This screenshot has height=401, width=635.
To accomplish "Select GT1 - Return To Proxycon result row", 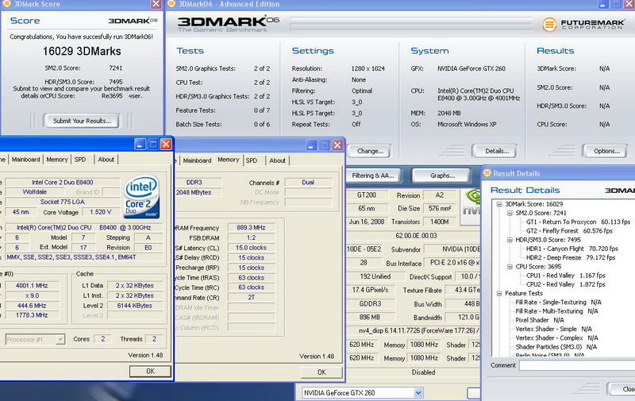I will pyautogui.click(x=579, y=222).
